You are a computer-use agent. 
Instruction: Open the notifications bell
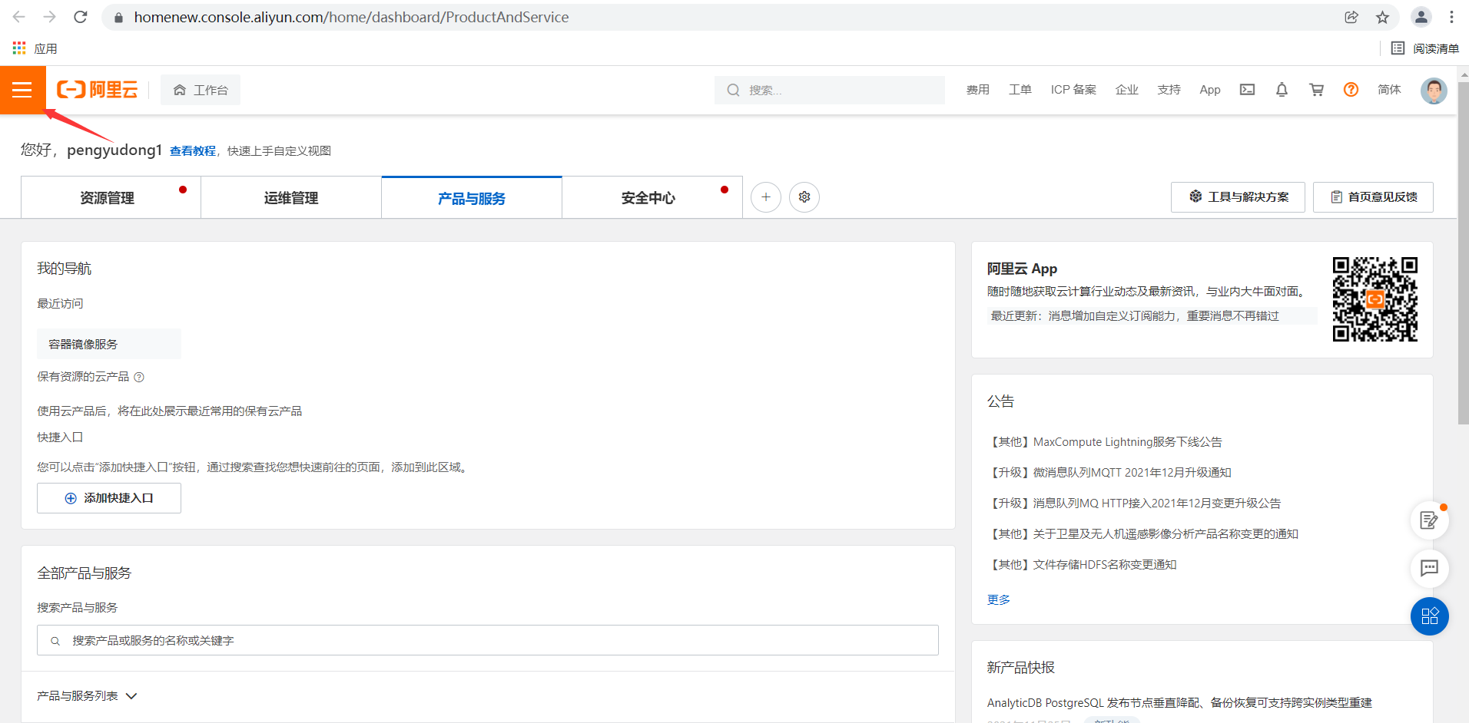click(1282, 90)
